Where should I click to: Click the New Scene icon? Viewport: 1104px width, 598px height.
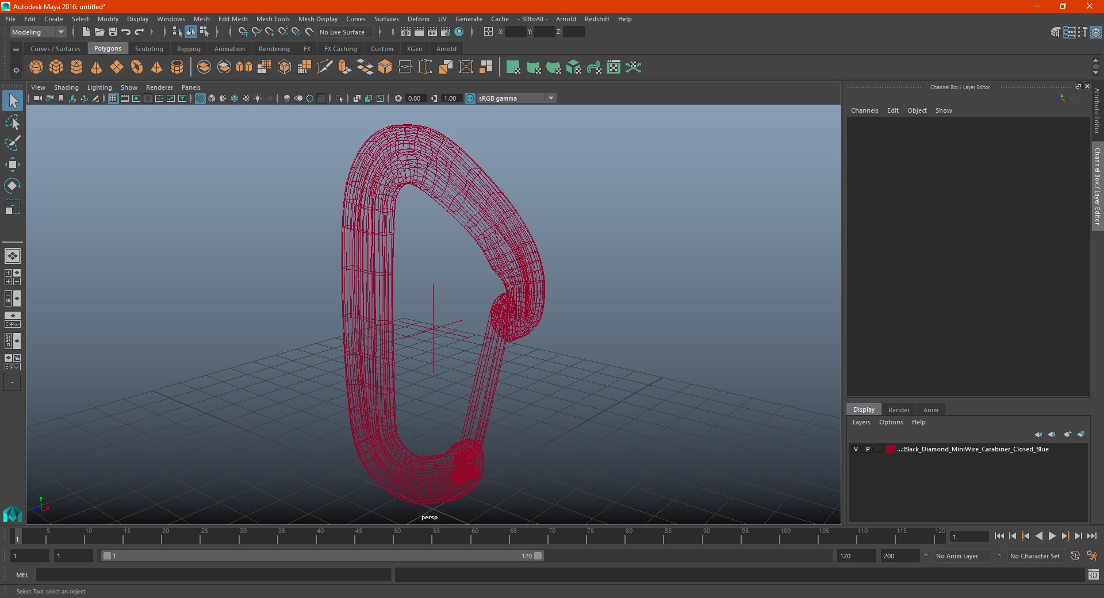pyautogui.click(x=86, y=32)
